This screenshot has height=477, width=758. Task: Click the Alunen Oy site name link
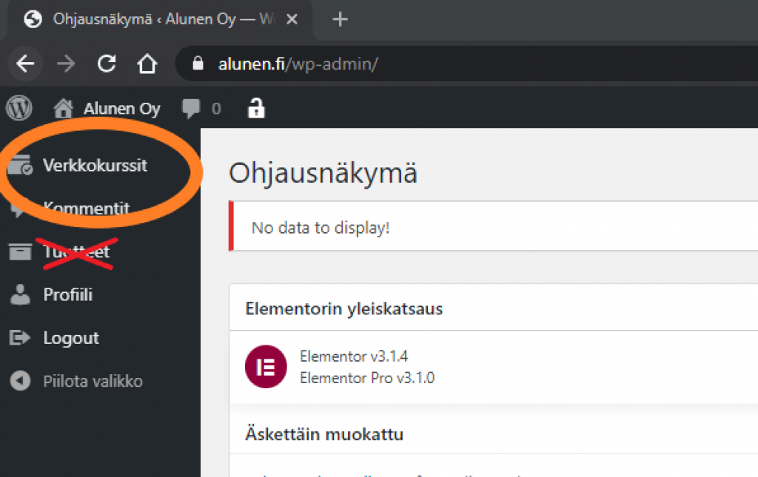tap(121, 108)
